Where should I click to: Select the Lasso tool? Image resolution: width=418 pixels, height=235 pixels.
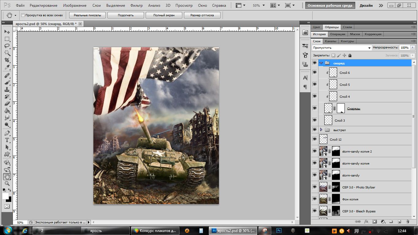coord(7,46)
